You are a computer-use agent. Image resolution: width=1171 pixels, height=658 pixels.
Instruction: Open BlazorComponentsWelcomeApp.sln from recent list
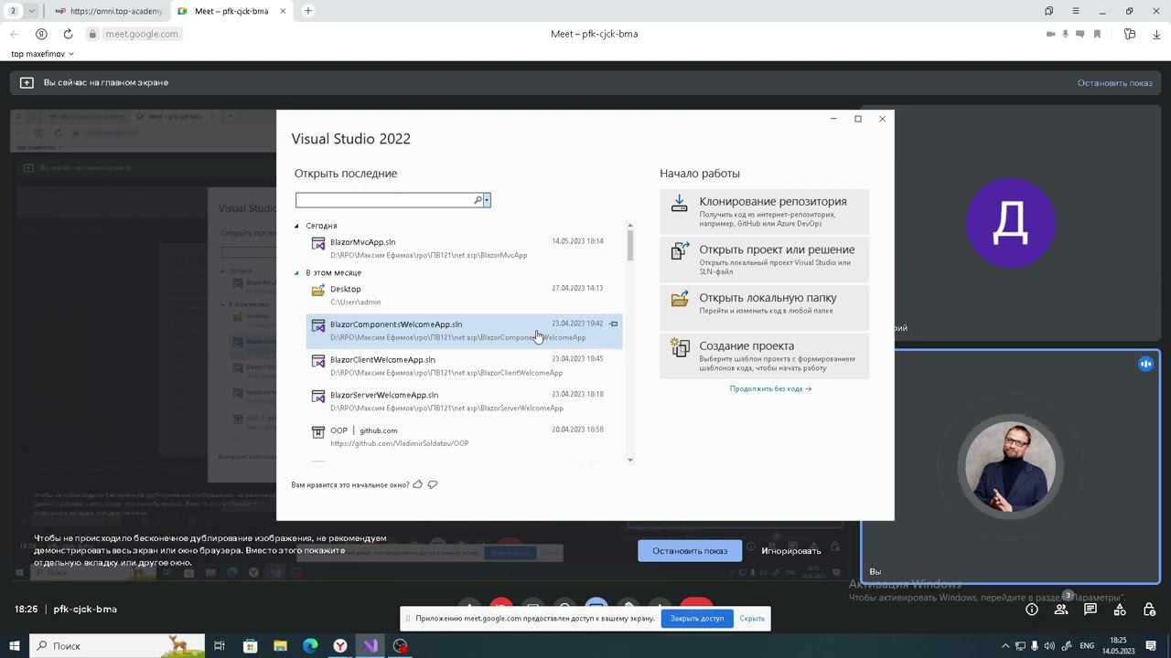pyautogui.click(x=464, y=331)
